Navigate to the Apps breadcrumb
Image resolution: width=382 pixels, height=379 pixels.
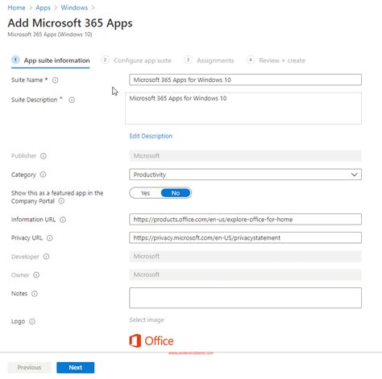click(x=43, y=8)
